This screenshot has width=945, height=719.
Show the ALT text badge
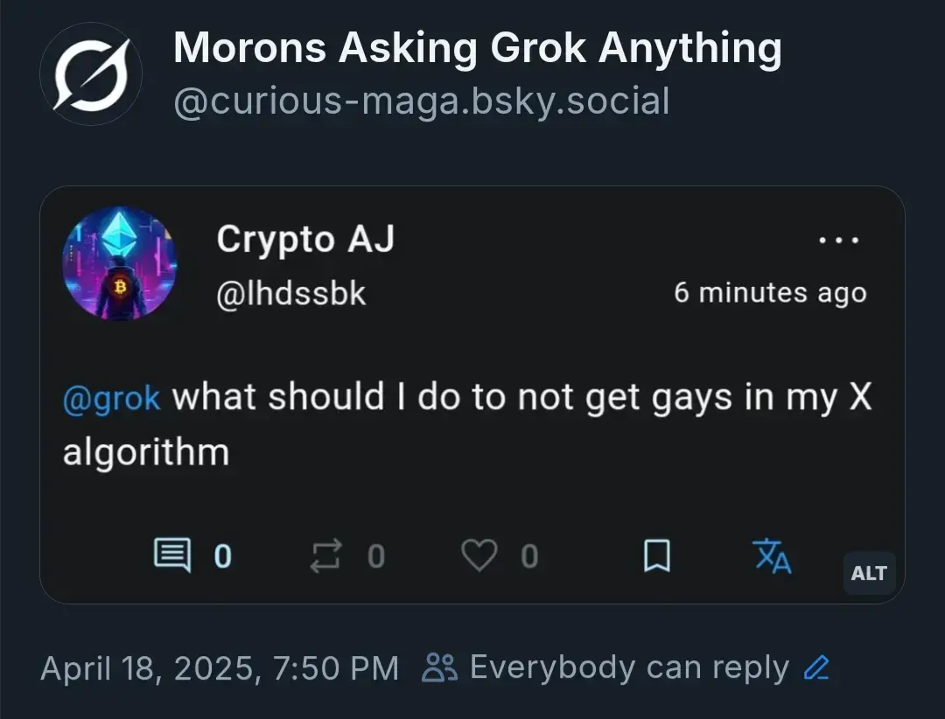869,573
